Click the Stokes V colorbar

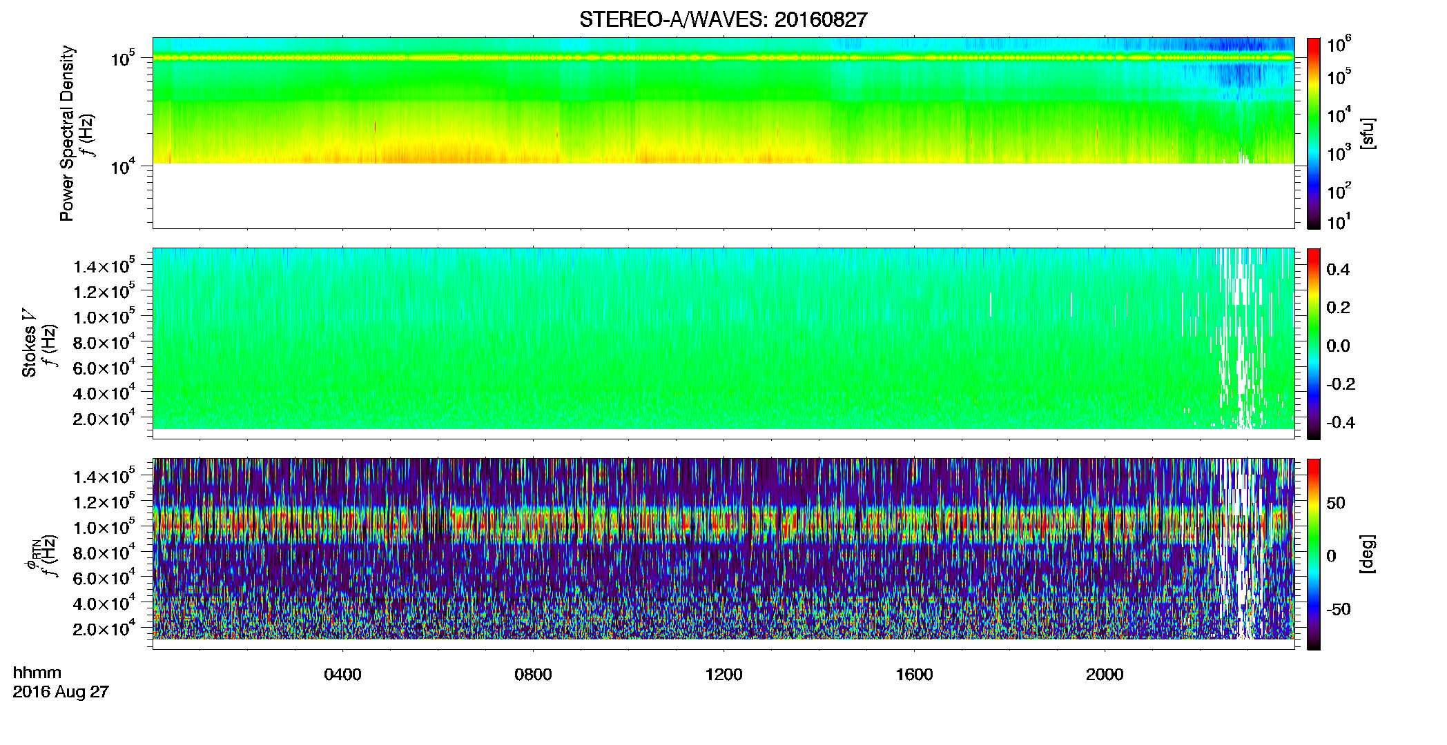coord(1314,344)
